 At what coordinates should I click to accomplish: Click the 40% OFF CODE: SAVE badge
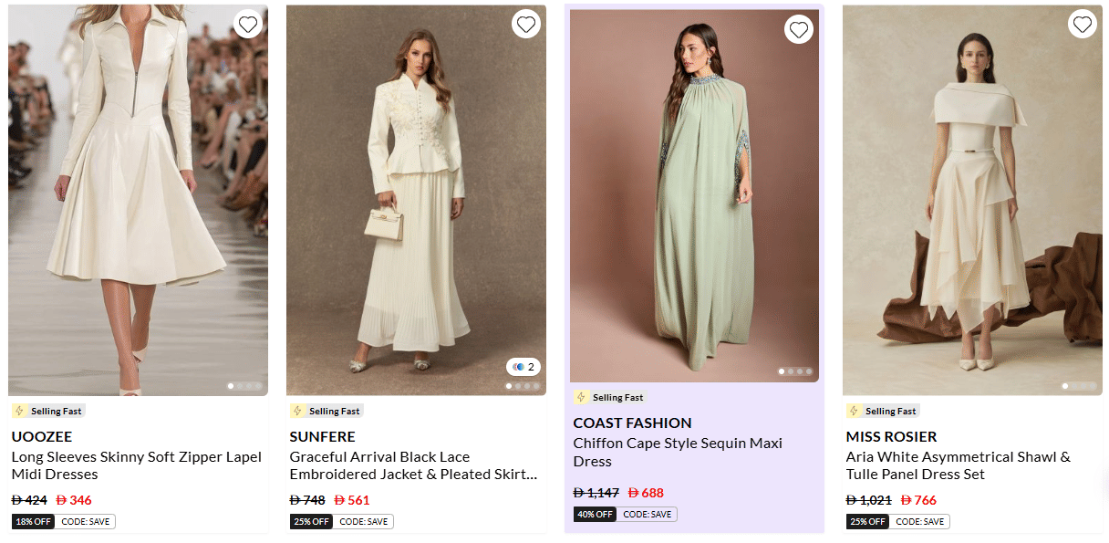click(x=626, y=515)
